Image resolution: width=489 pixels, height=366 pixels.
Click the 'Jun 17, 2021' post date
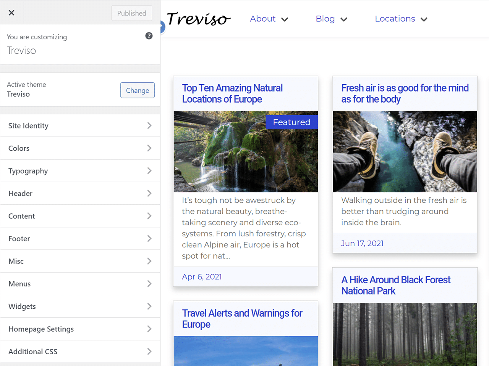click(x=362, y=243)
